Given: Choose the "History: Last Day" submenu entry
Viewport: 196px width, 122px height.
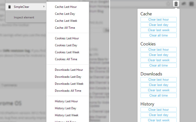Looking at the screenshot, I should pos(66,108).
